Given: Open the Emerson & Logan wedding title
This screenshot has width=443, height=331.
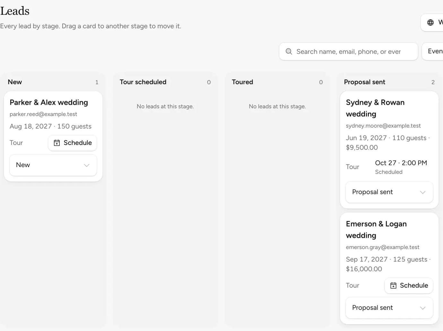Looking at the screenshot, I should (376, 230).
